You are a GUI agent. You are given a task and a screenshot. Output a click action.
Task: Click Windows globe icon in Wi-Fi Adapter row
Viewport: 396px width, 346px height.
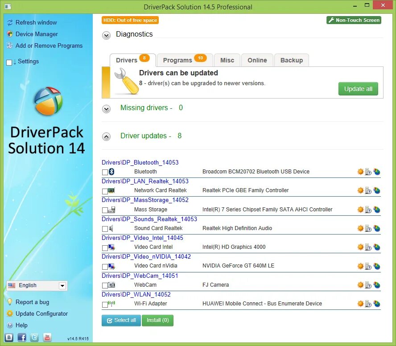coord(377,304)
